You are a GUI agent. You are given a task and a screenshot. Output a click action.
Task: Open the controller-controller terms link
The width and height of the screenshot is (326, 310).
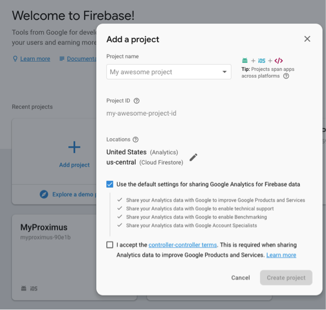click(x=183, y=245)
